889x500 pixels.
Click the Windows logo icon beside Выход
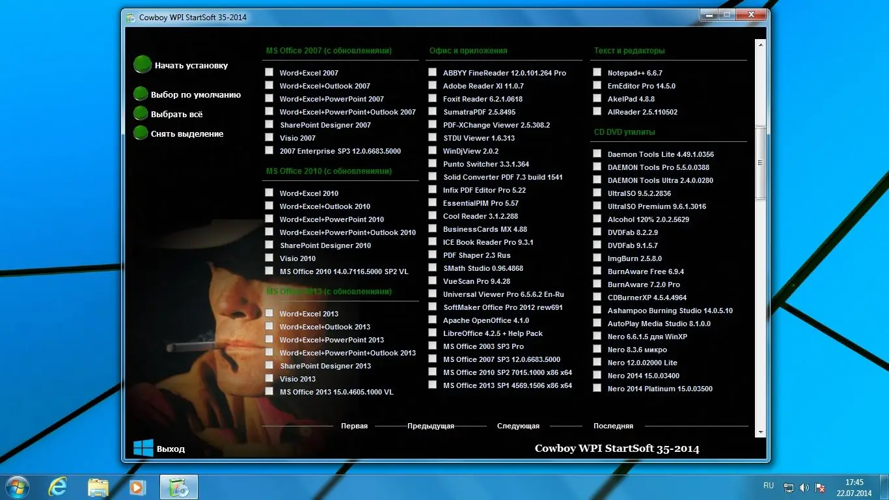tap(143, 448)
